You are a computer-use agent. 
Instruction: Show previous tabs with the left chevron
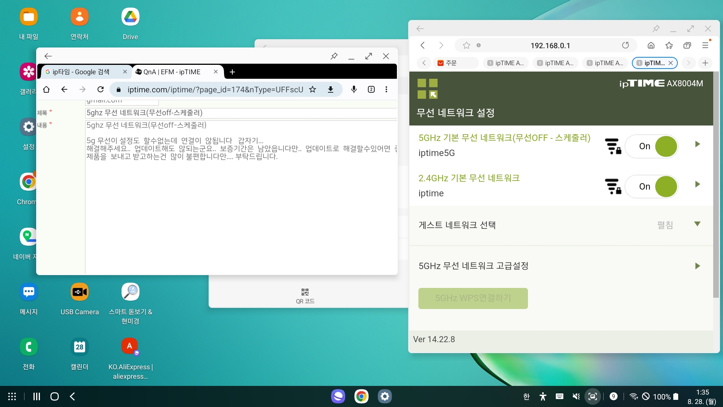424,63
